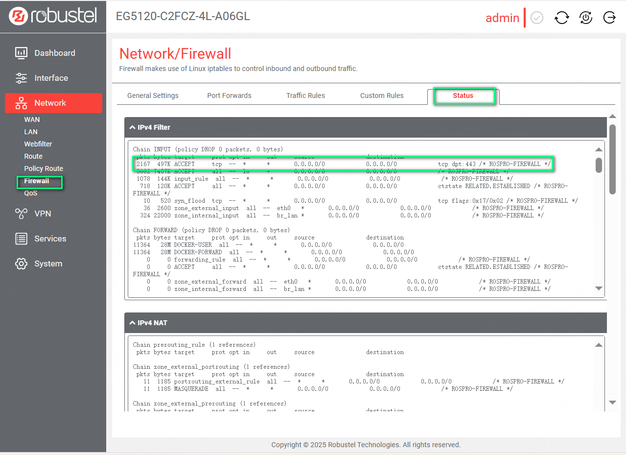Image resolution: width=626 pixels, height=455 pixels.
Task: Click the Robustel logo icon
Action: pos(19,17)
